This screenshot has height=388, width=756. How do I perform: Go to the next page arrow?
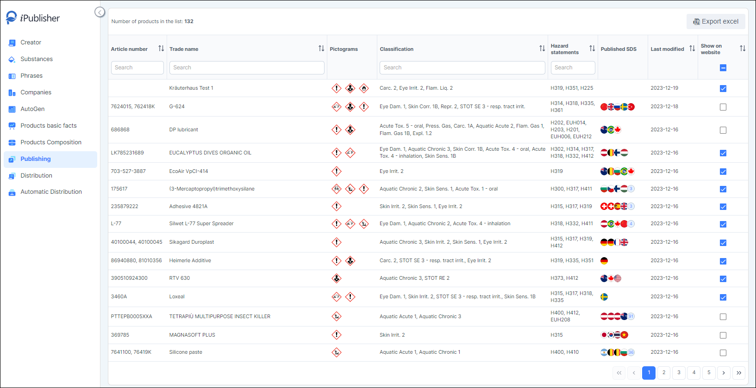pyautogui.click(x=724, y=373)
